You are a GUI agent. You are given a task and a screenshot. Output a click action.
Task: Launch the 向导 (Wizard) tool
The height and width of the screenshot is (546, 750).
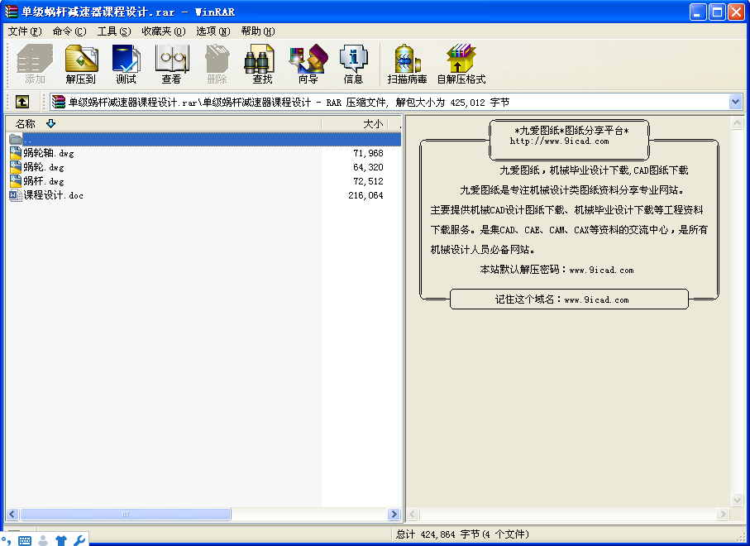click(308, 65)
